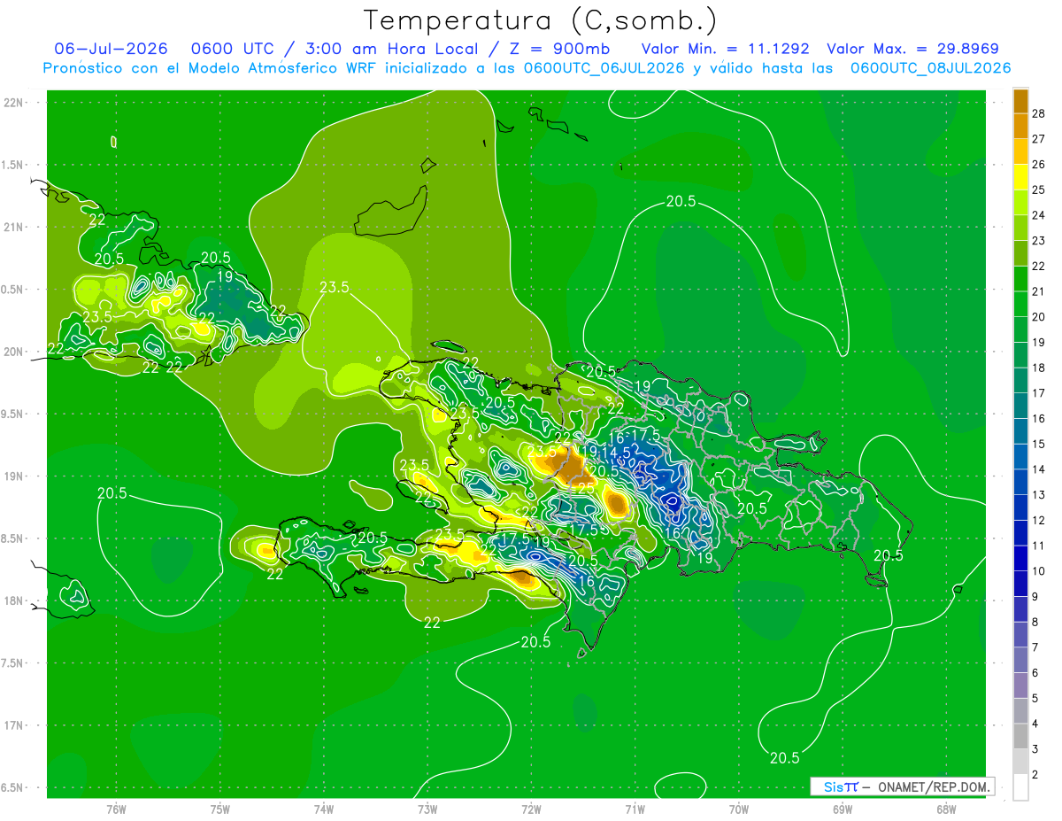Screen dimensions: 1062x821
Task: Click legend value "15" on the color scale
Action: (x=1039, y=444)
